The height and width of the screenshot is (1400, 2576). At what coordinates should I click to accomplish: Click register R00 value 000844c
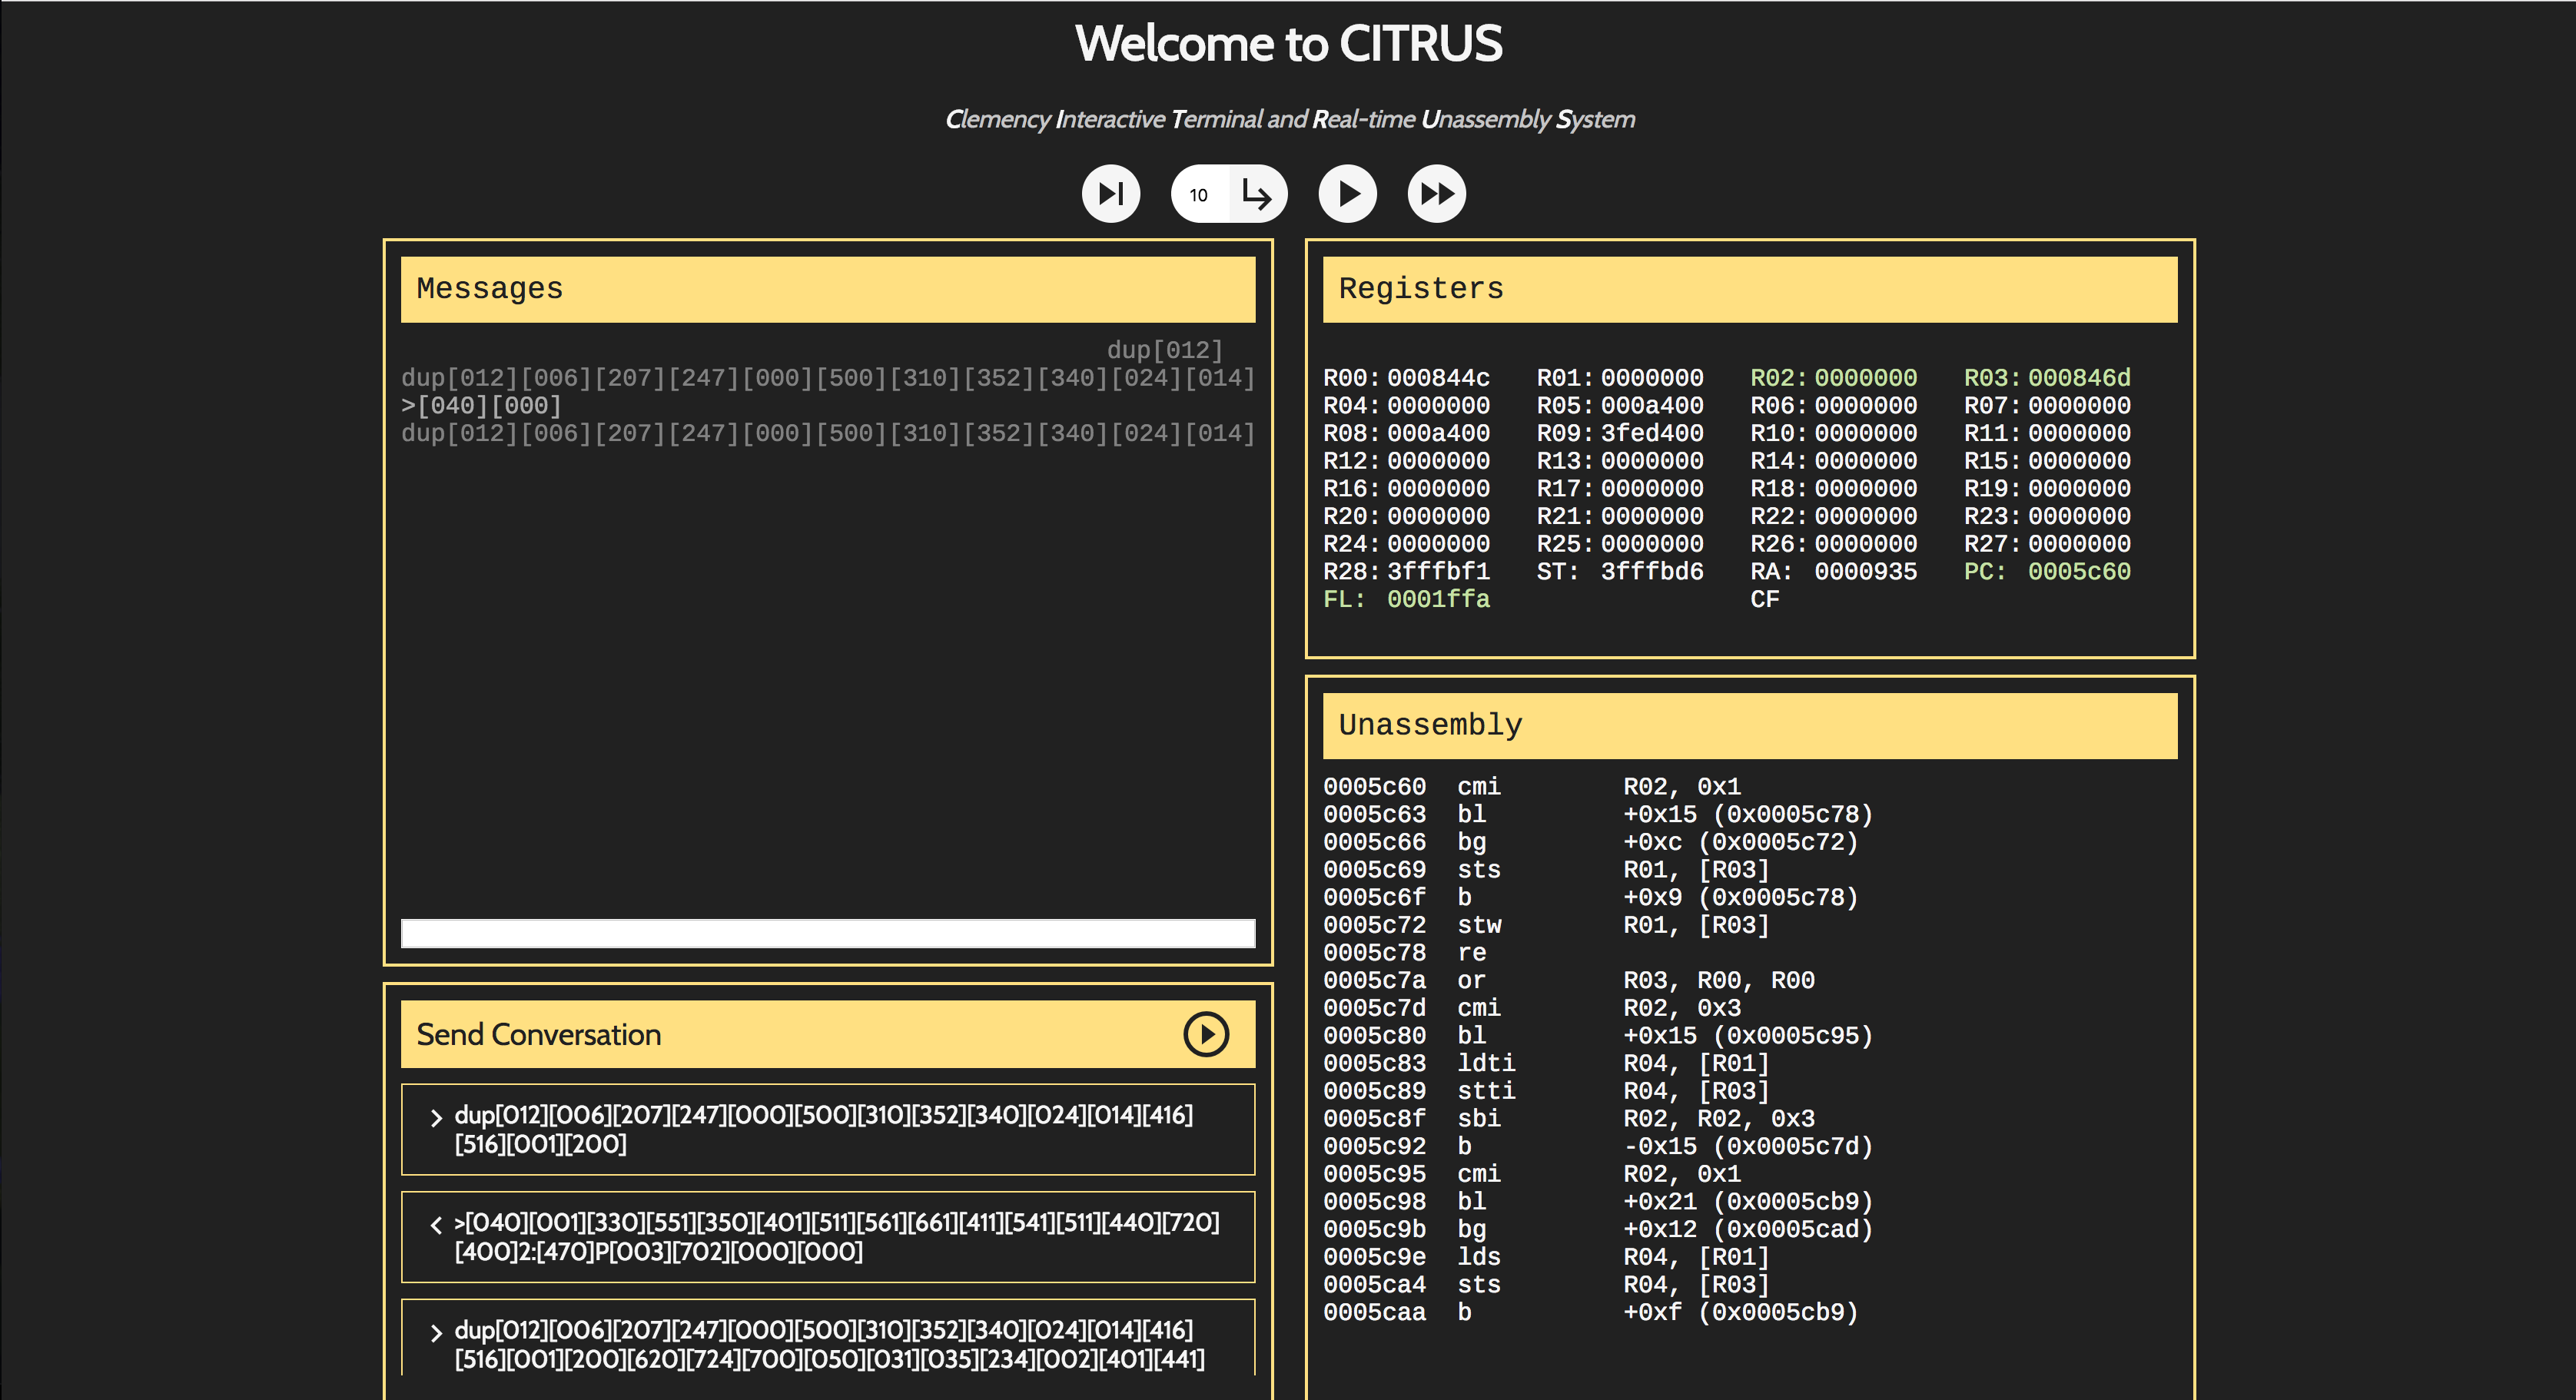(1438, 378)
